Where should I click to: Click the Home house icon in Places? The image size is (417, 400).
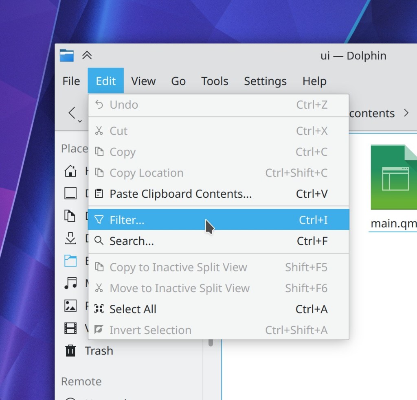(x=70, y=171)
